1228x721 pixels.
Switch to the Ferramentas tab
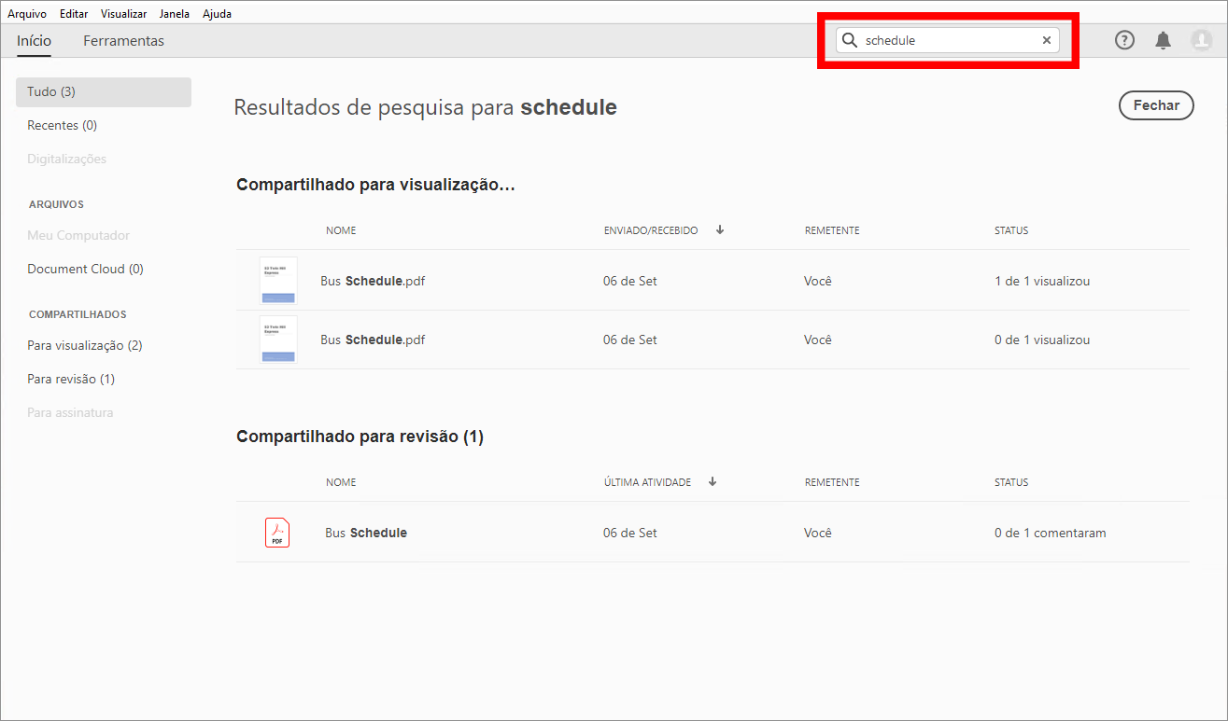123,41
